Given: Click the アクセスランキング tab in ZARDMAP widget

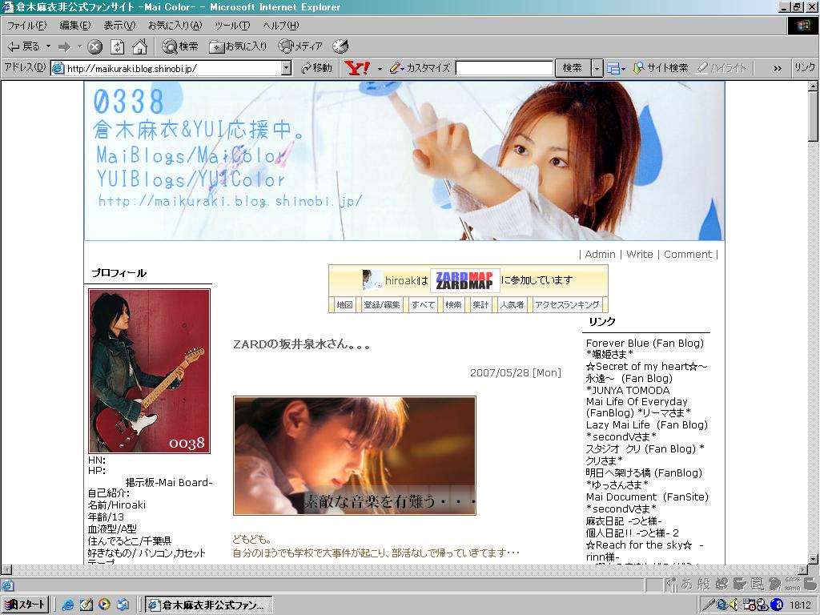Looking at the screenshot, I should pyautogui.click(x=567, y=305).
